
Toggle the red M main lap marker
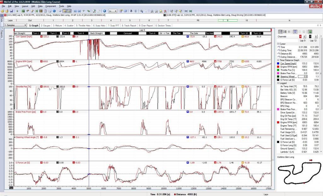300,37
